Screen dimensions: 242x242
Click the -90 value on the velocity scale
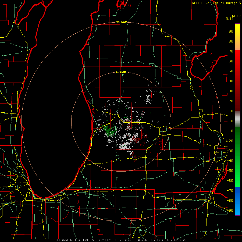tap(230, 211)
